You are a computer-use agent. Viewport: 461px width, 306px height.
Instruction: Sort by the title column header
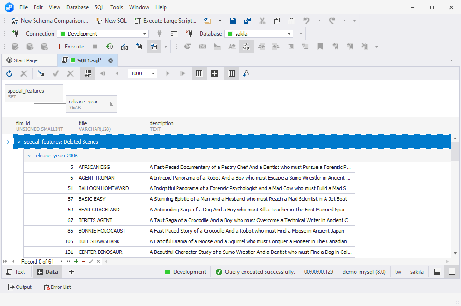point(111,126)
